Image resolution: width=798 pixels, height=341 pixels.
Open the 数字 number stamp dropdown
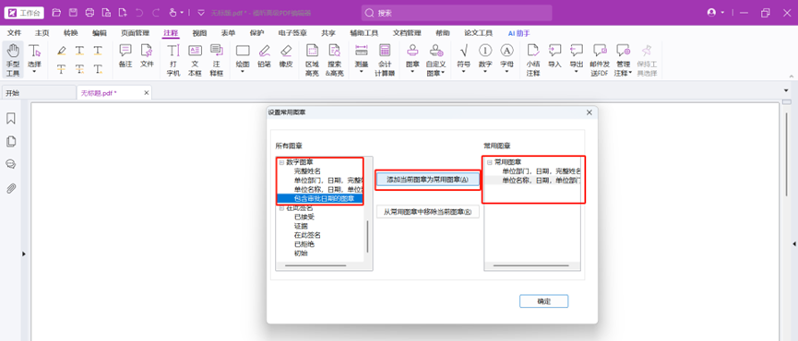tap(485, 71)
